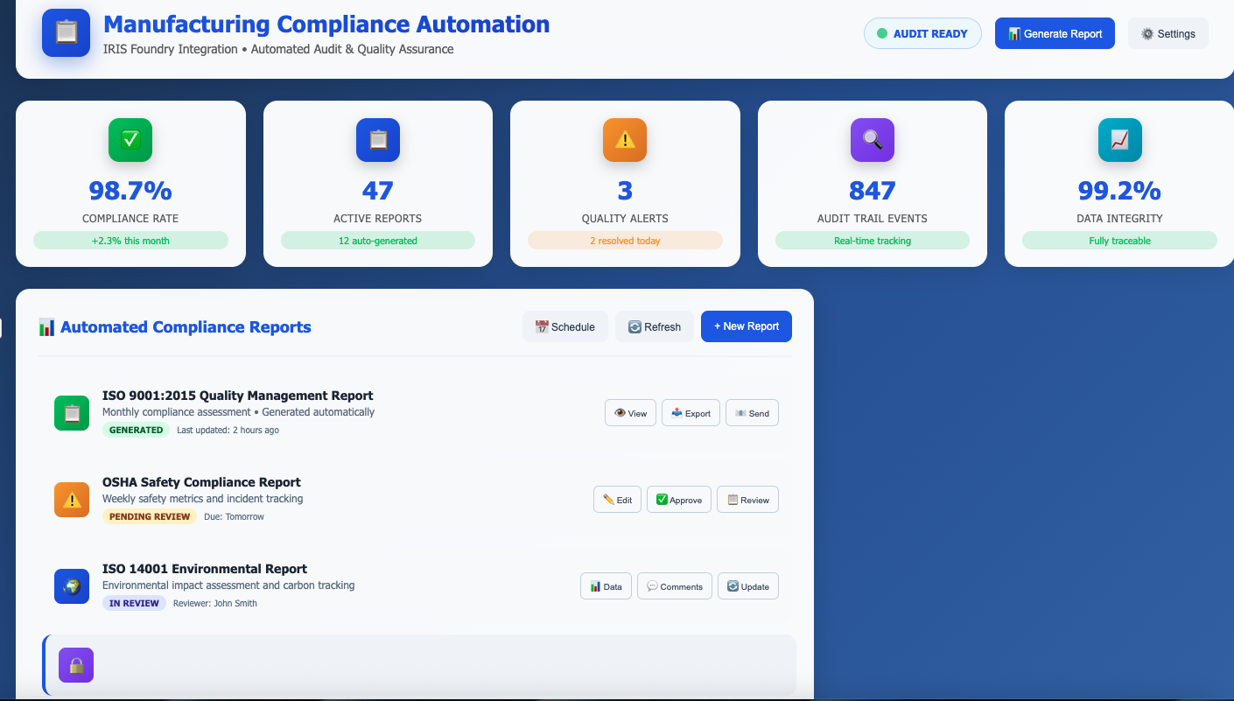Approve the OSHA Safety Compliance Report

678,500
